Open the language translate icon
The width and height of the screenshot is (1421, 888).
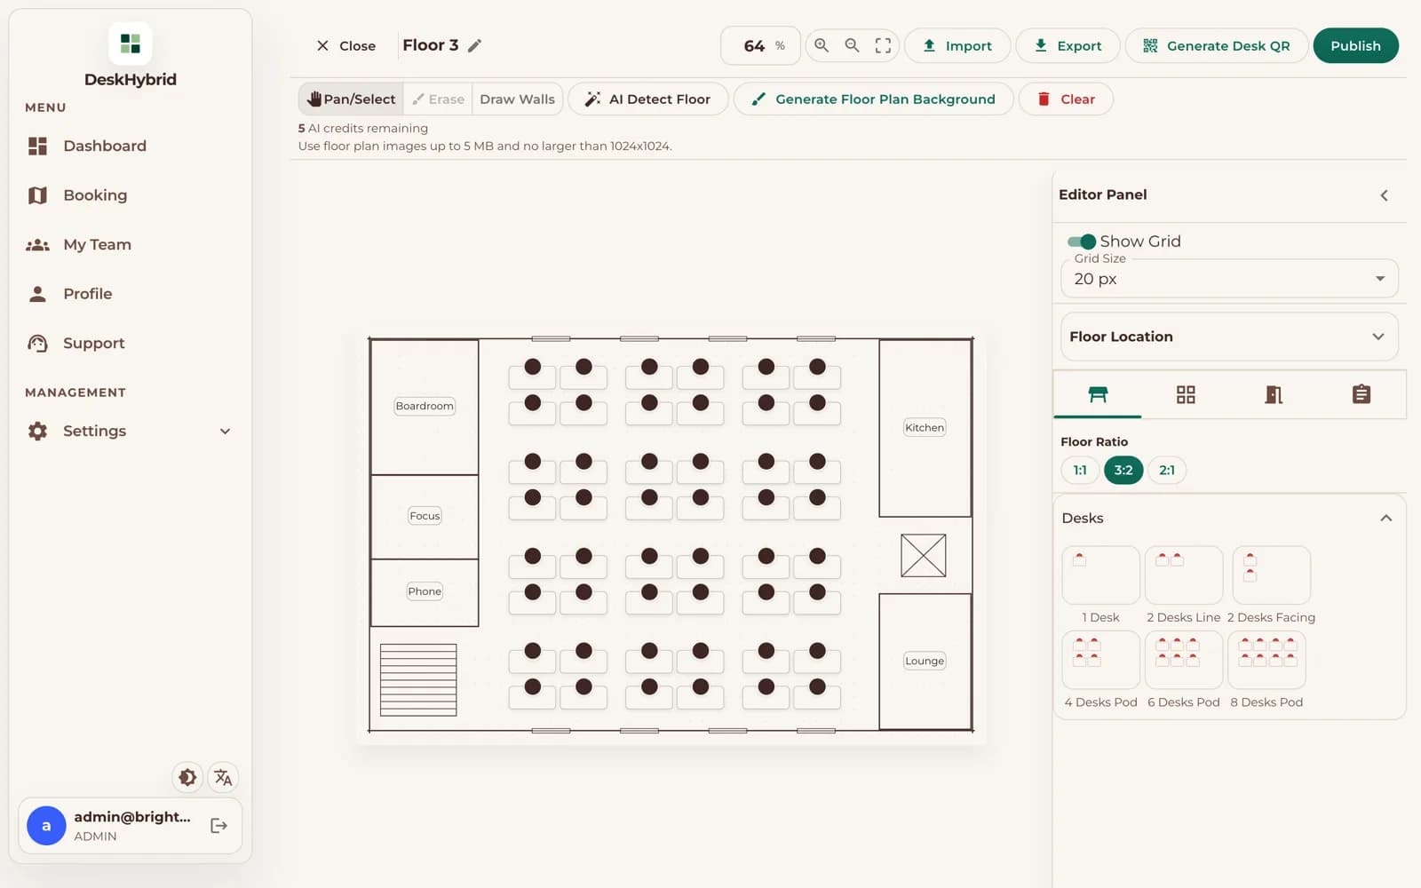223,778
